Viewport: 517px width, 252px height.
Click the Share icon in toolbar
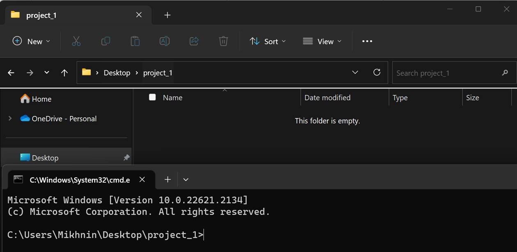pyautogui.click(x=194, y=41)
